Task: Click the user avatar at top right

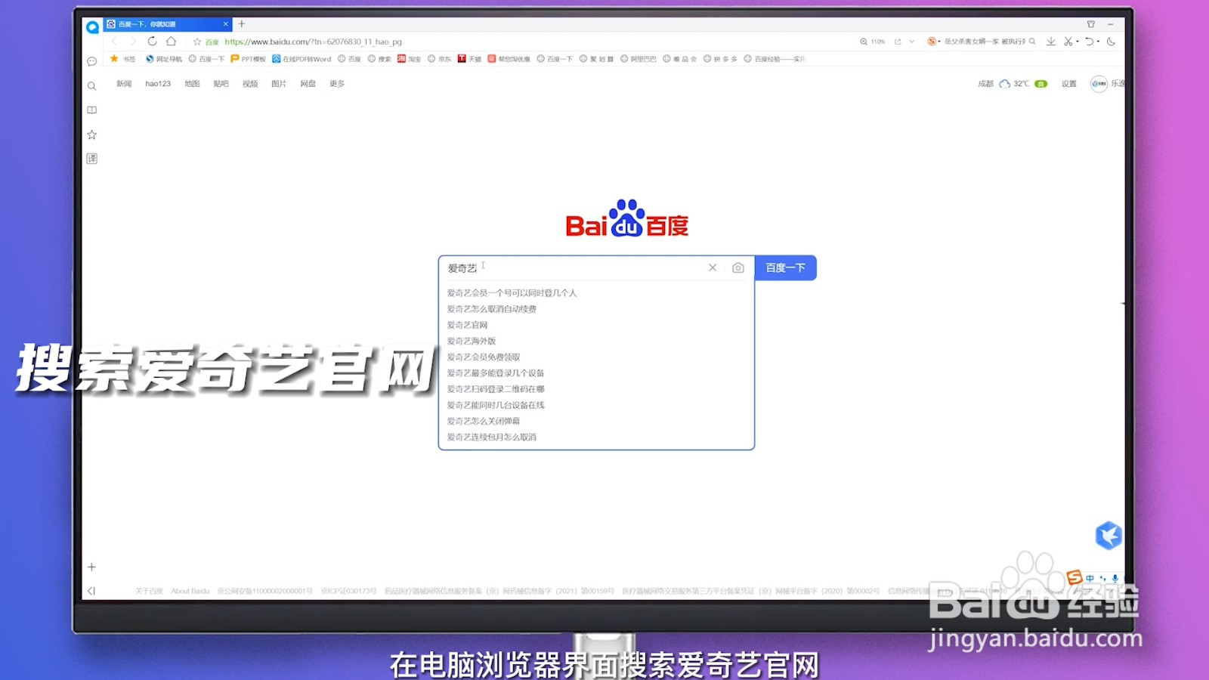Action: (x=1099, y=84)
